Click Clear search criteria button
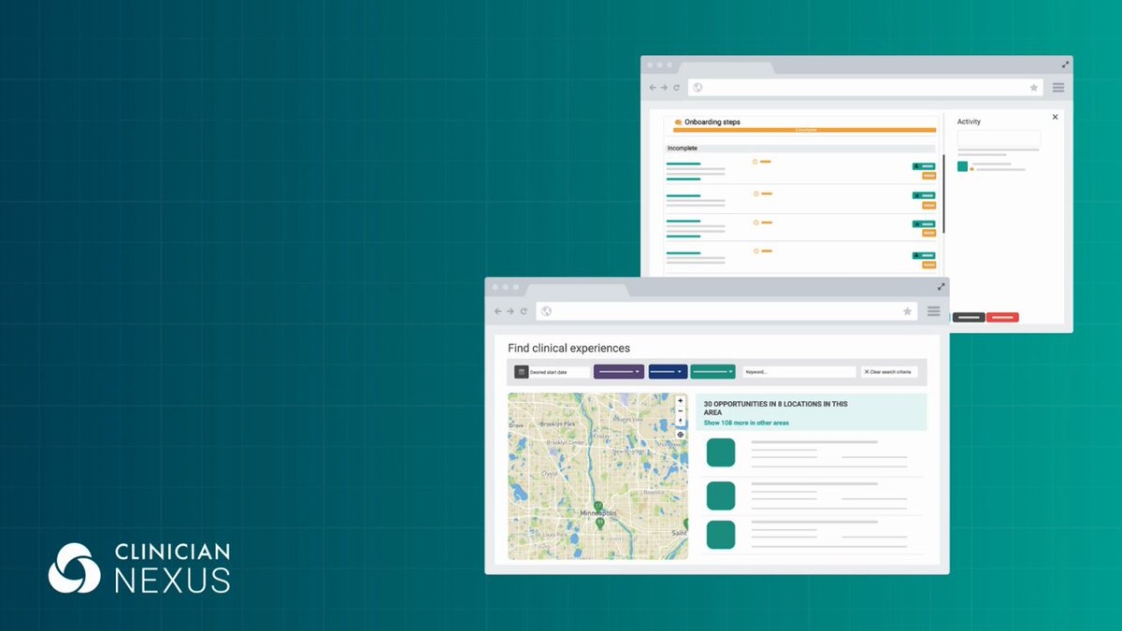The image size is (1122, 631). tap(889, 372)
